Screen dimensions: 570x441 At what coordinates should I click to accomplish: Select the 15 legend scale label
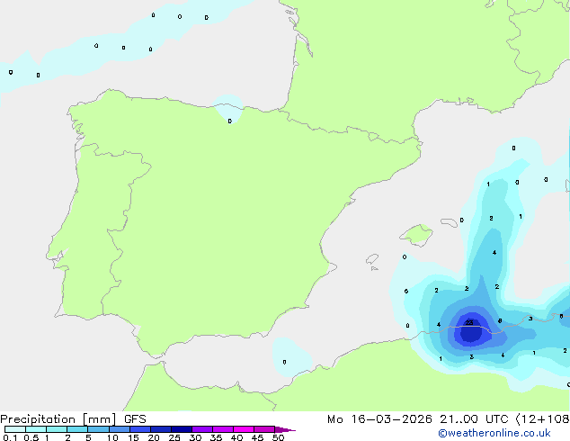[x=133, y=437]
